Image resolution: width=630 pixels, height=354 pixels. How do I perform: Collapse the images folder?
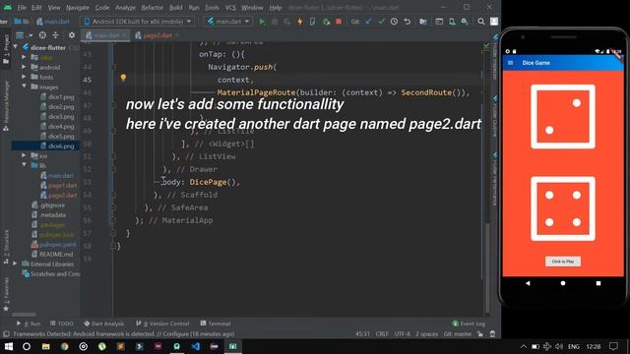[x=24, y=87]
